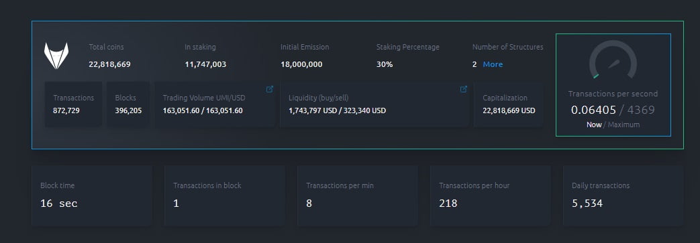Click the Capitalization card
Viewport: 700px width, 243px height.
click(x=509, y=104)
